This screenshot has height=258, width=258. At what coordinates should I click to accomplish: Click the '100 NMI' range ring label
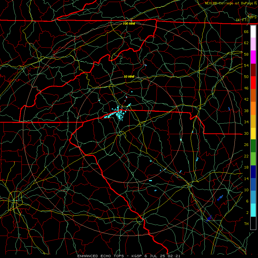129,24
